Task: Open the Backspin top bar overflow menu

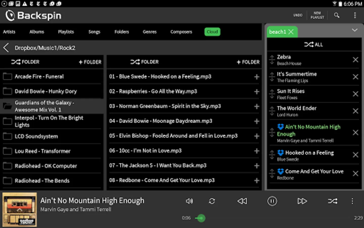Action: (355, 15)
